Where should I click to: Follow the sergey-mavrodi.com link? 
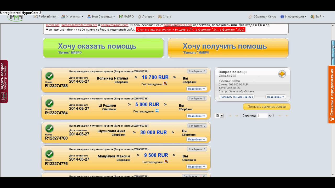tap(178, 25)
